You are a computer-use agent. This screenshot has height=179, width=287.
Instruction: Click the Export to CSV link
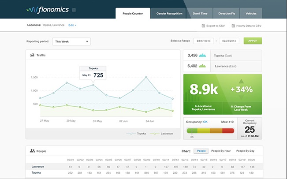tap(214, 26)
